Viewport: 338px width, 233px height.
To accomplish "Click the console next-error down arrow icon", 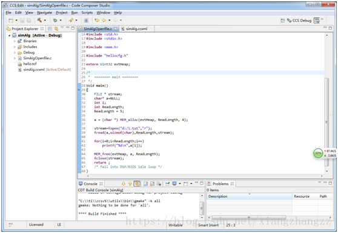I will (124, 184).
